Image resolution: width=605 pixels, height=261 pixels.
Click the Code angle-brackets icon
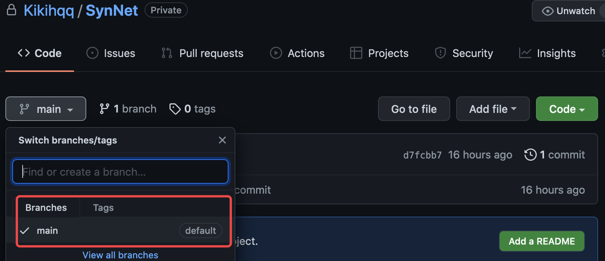click(24, 53)
